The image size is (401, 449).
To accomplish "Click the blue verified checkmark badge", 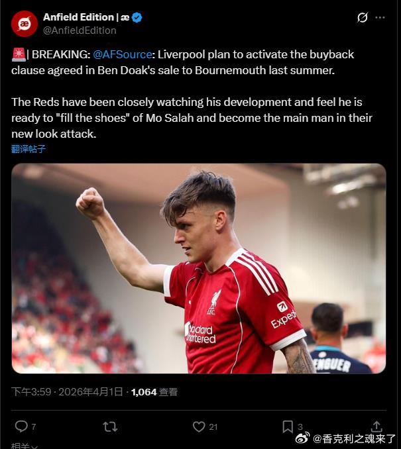I will [137, 17].
